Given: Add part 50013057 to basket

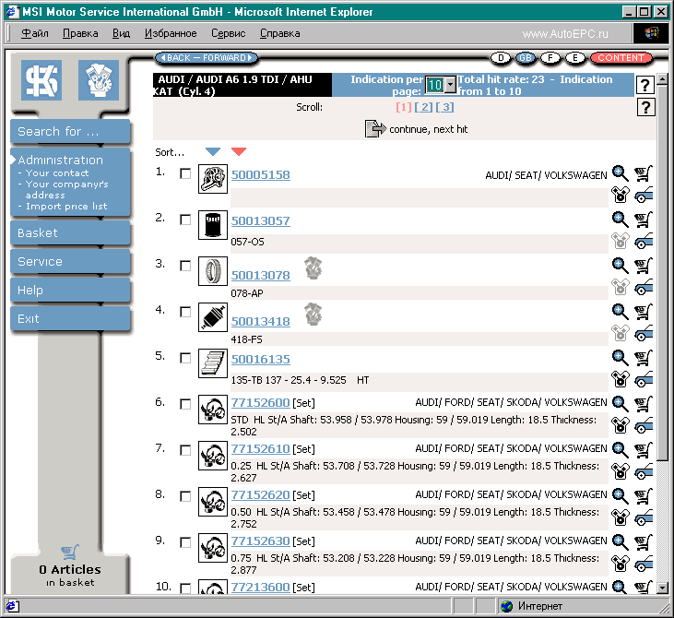Looking at the screenshot, I should [644, 220].
